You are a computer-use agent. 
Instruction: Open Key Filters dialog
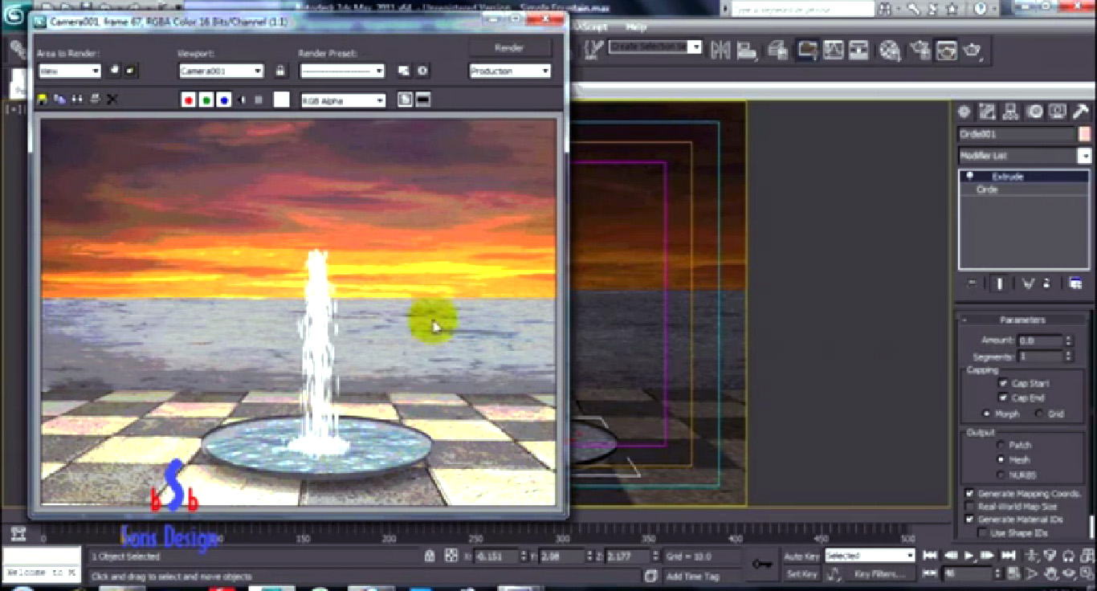[x=879, y=573]
